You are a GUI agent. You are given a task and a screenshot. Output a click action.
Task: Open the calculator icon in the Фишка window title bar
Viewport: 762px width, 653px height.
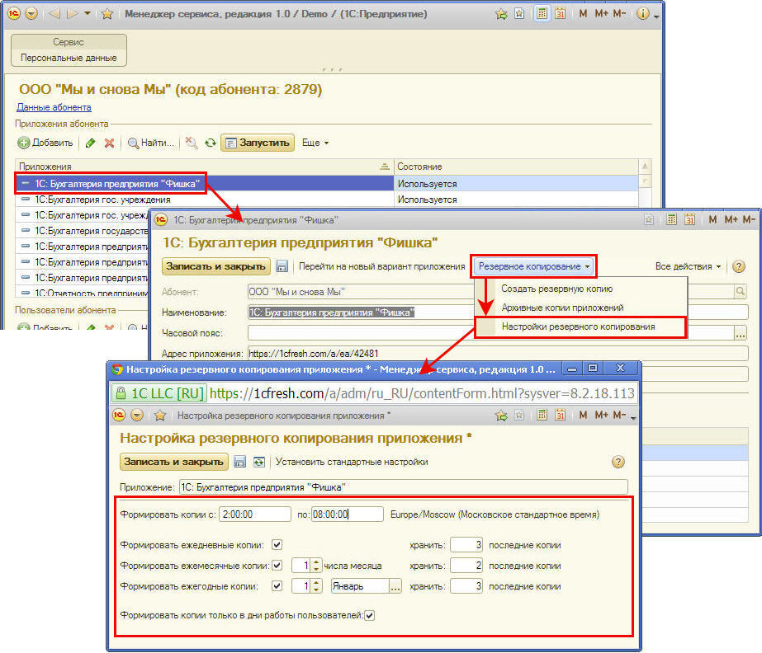[671, 219]
